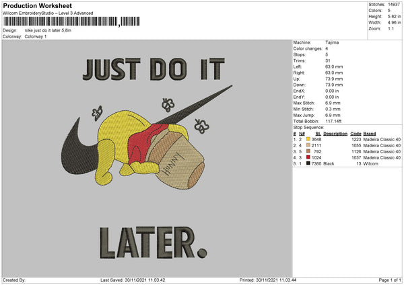Click the 'Page 1 of 1' indicator

pyautogui.click(x=390, y=280)
